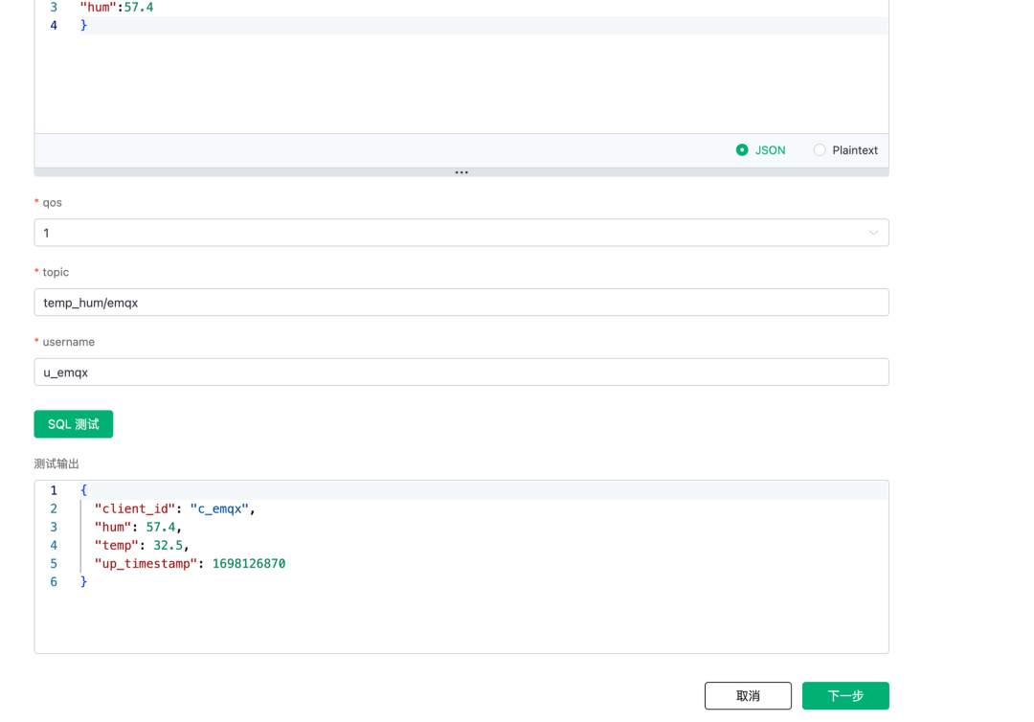Select the JSON format radio button
This screenshot has height=722, width=1034.
[x=742, y=150]
